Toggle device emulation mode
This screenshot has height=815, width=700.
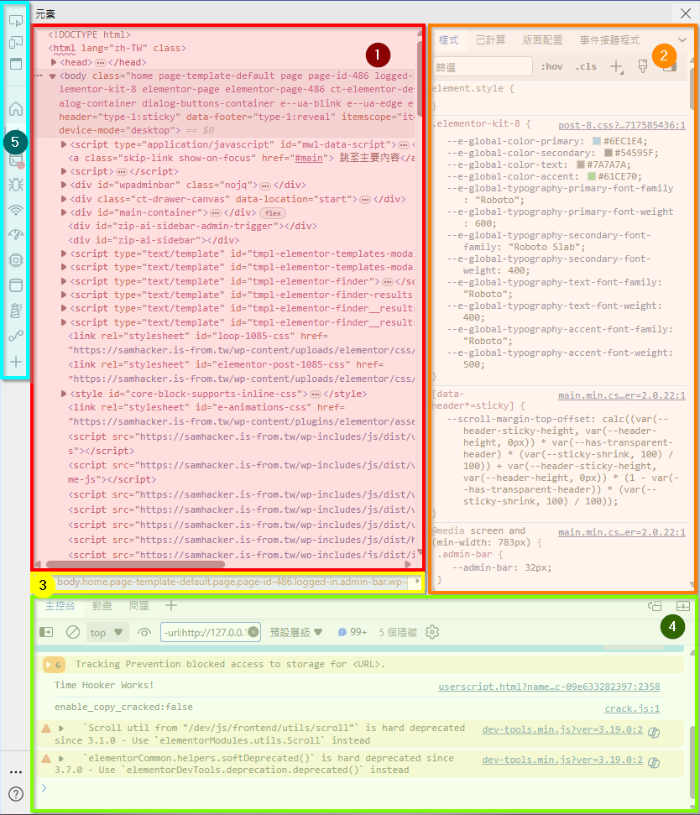[x=16, y=42]
